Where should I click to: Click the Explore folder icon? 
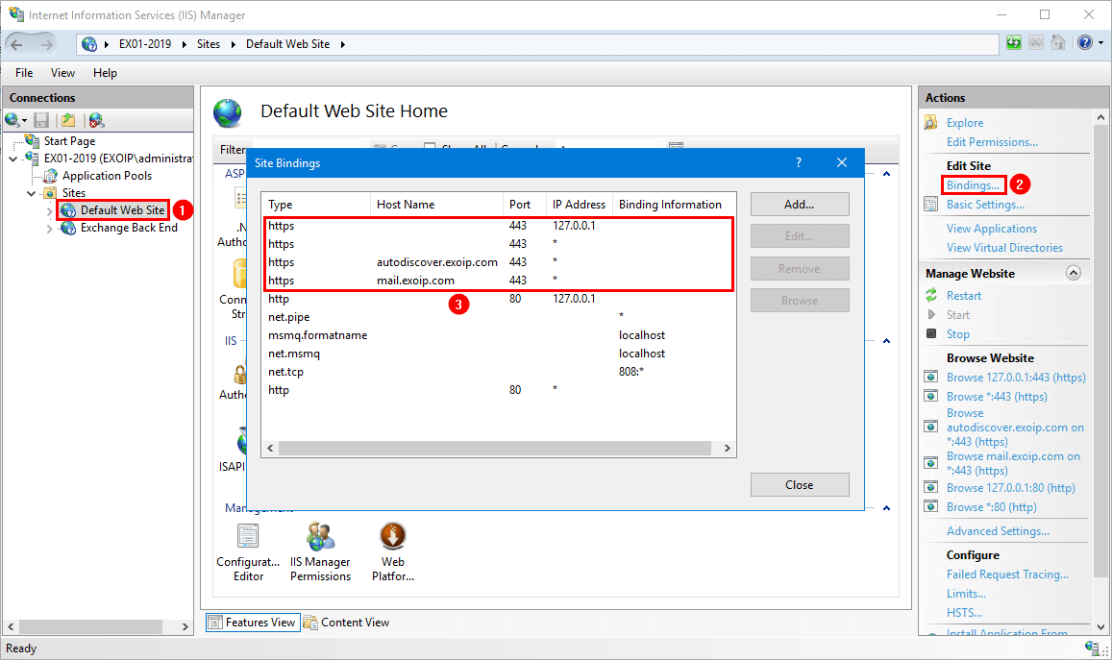[930, 123]
